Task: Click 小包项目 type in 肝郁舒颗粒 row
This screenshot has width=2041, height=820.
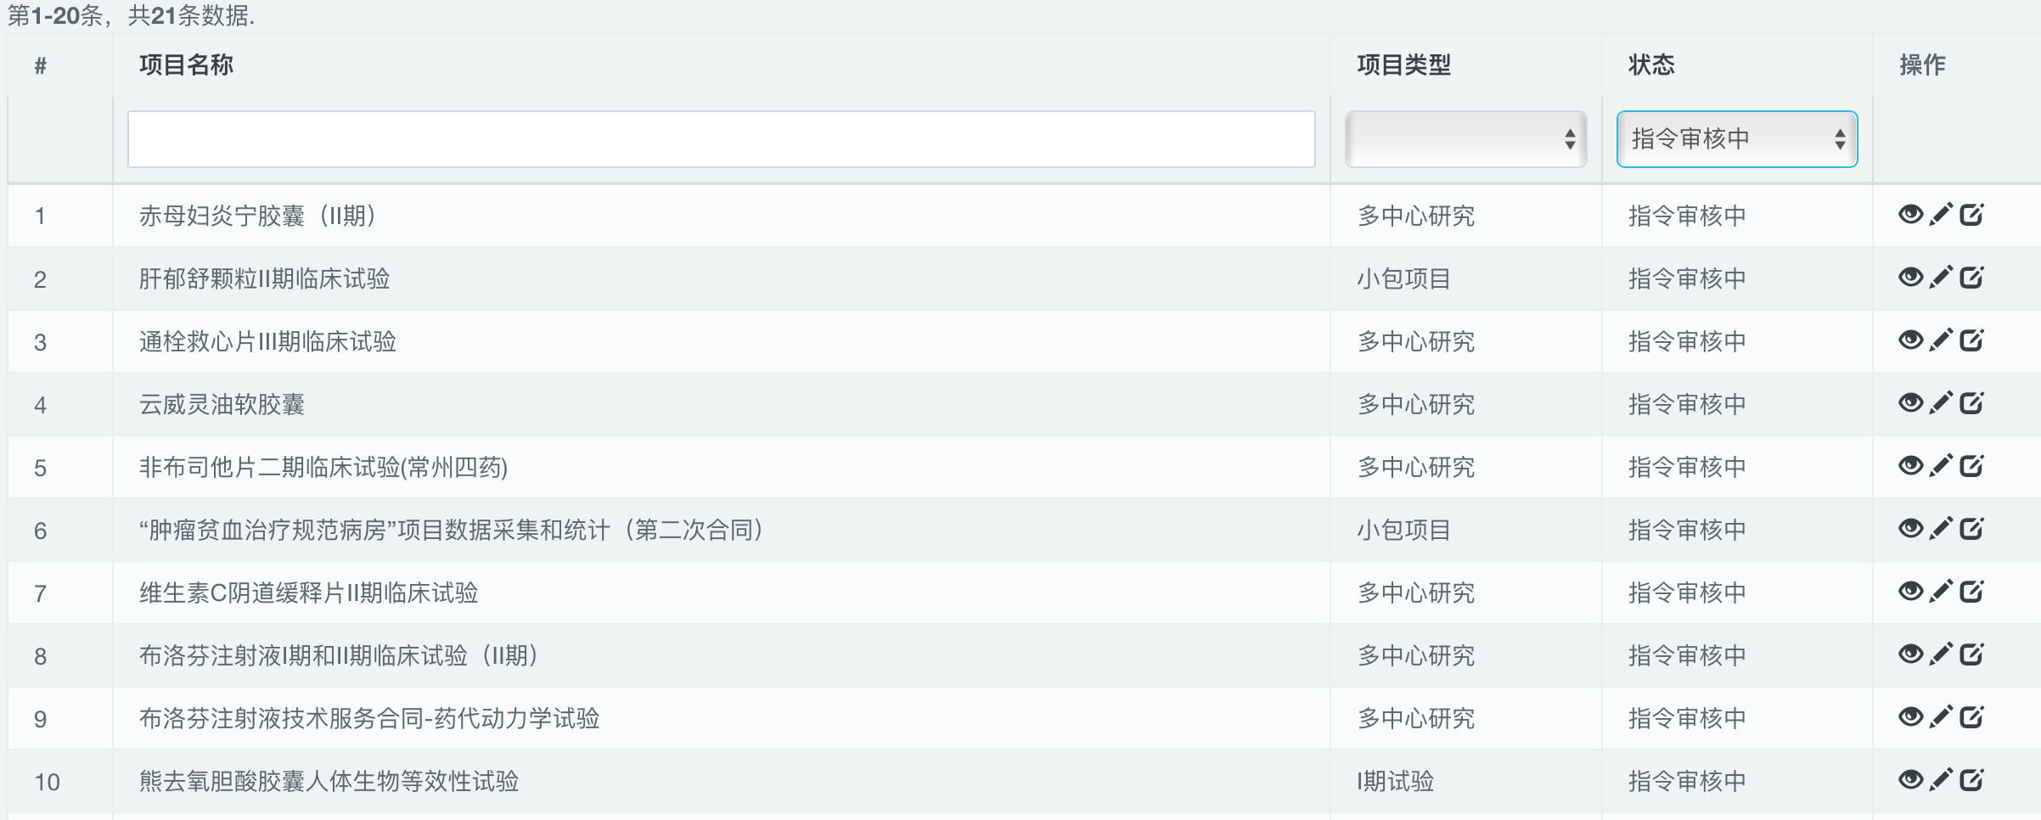Action: [1403, 278]
